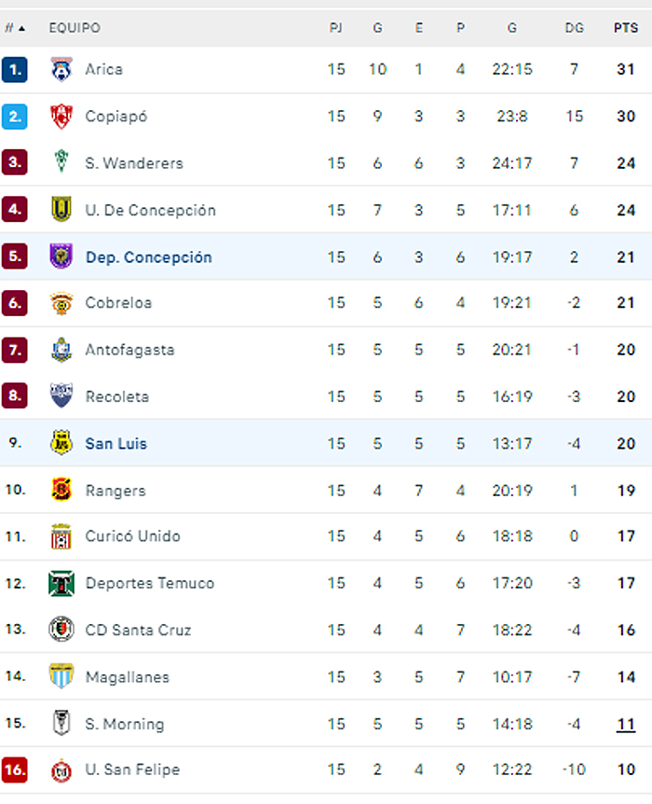Click the Copiapó team crest icon
Image resolution: width=652 pixels, height=804 pixels.
pyautogui.click(x=61, y=117)
